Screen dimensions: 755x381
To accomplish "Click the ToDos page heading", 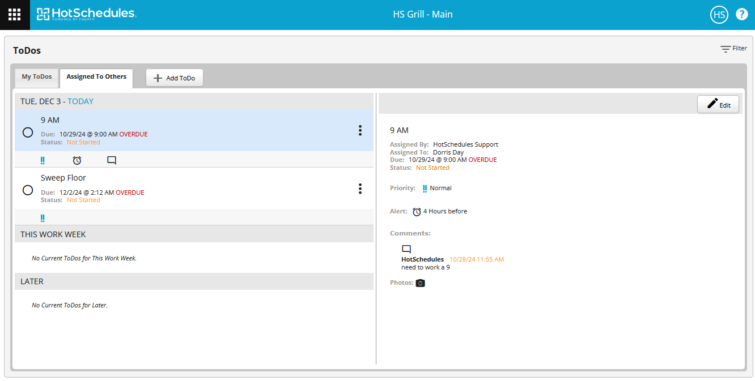I will pos(27,50).
